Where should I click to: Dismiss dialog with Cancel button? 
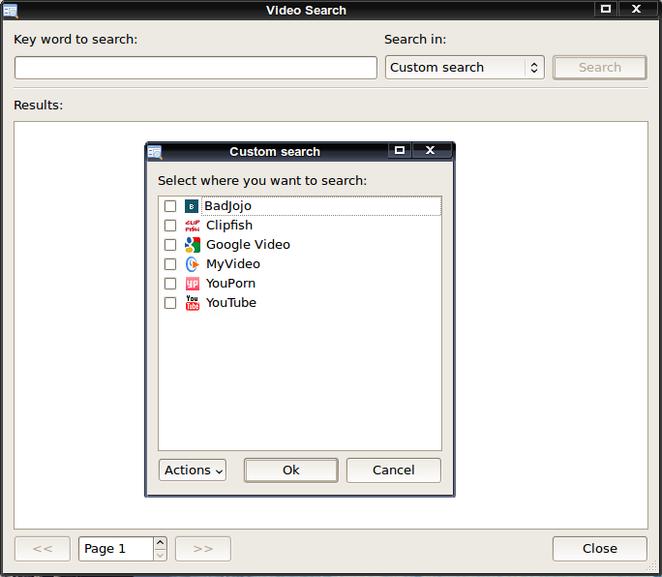(394, 471)
